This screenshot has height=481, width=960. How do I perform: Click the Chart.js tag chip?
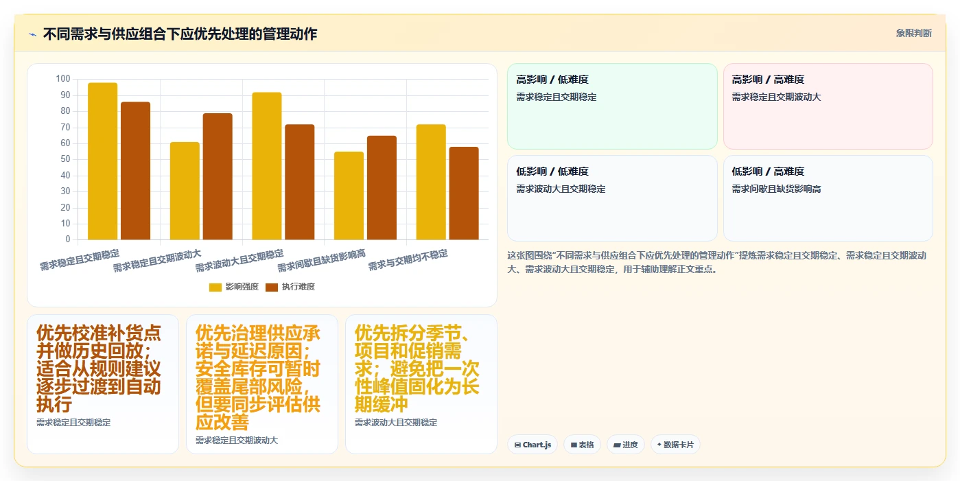(532, 445)
